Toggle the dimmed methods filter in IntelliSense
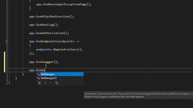The image size is (193, 108). (51, 83)
